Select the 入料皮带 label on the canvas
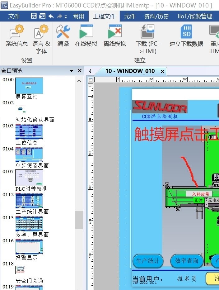The height and width of the screenshot is (290, 219). click(x=201, y=194)
